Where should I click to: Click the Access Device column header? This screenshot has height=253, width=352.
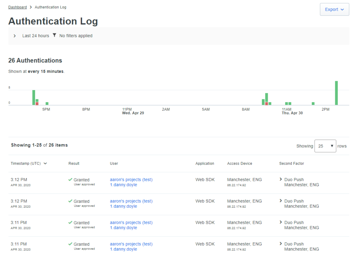(x=240, y=163)
